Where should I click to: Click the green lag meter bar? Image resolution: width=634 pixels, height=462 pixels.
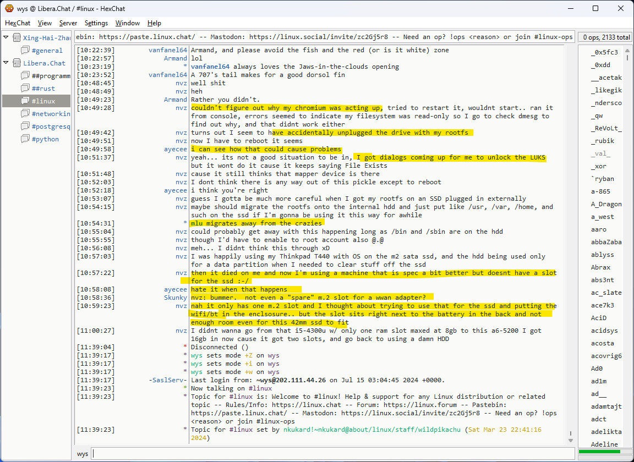(603, 452)
